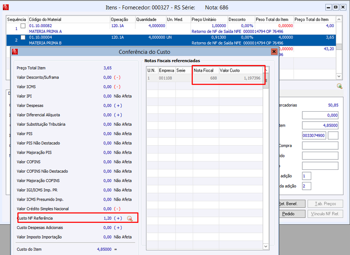Click the field containing 0033074900
This screenshot has height=255, width=350.
(x=314, y=135)
